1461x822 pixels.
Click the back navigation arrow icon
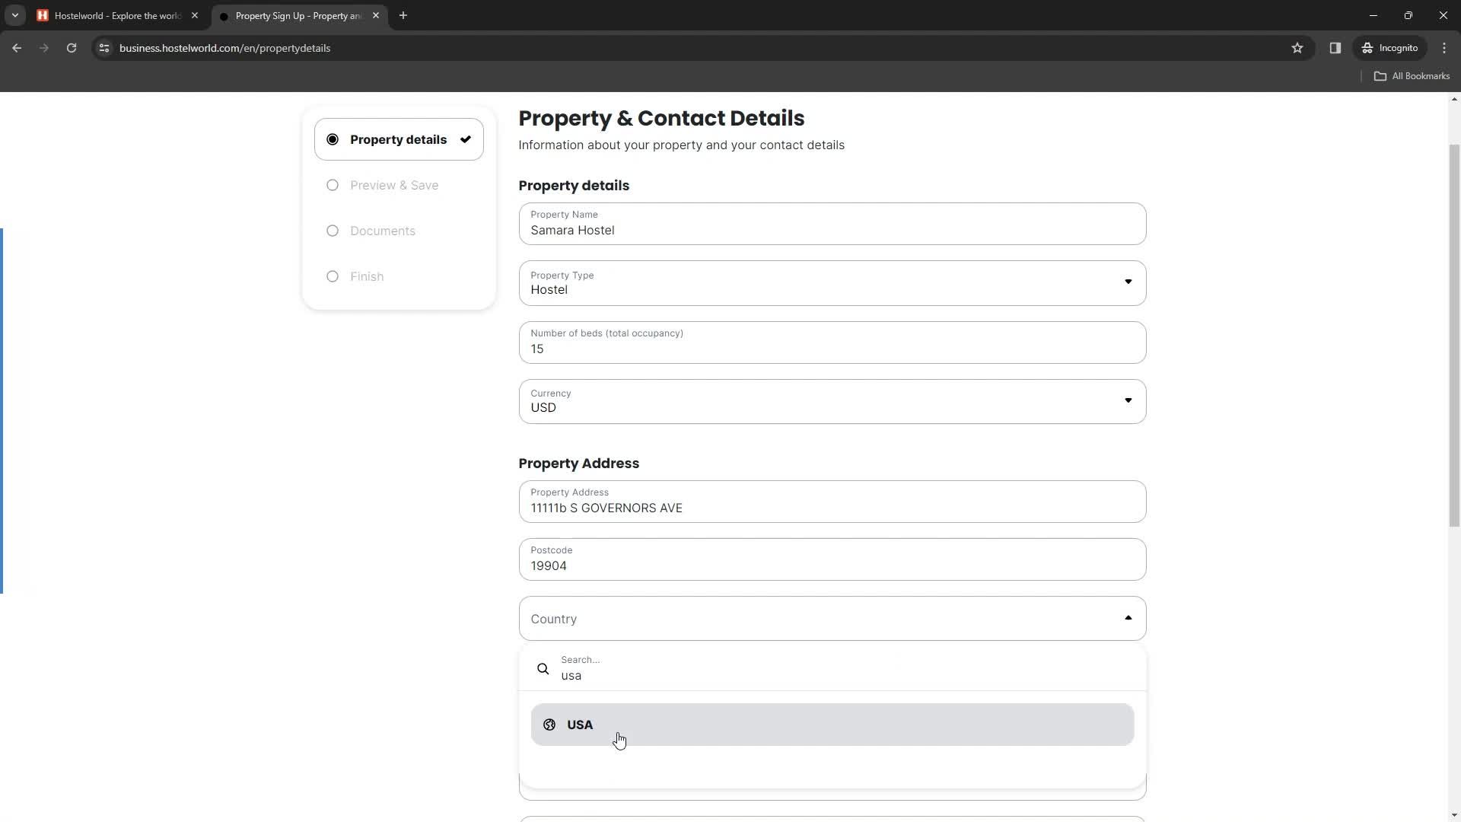(x=17, y=48)
